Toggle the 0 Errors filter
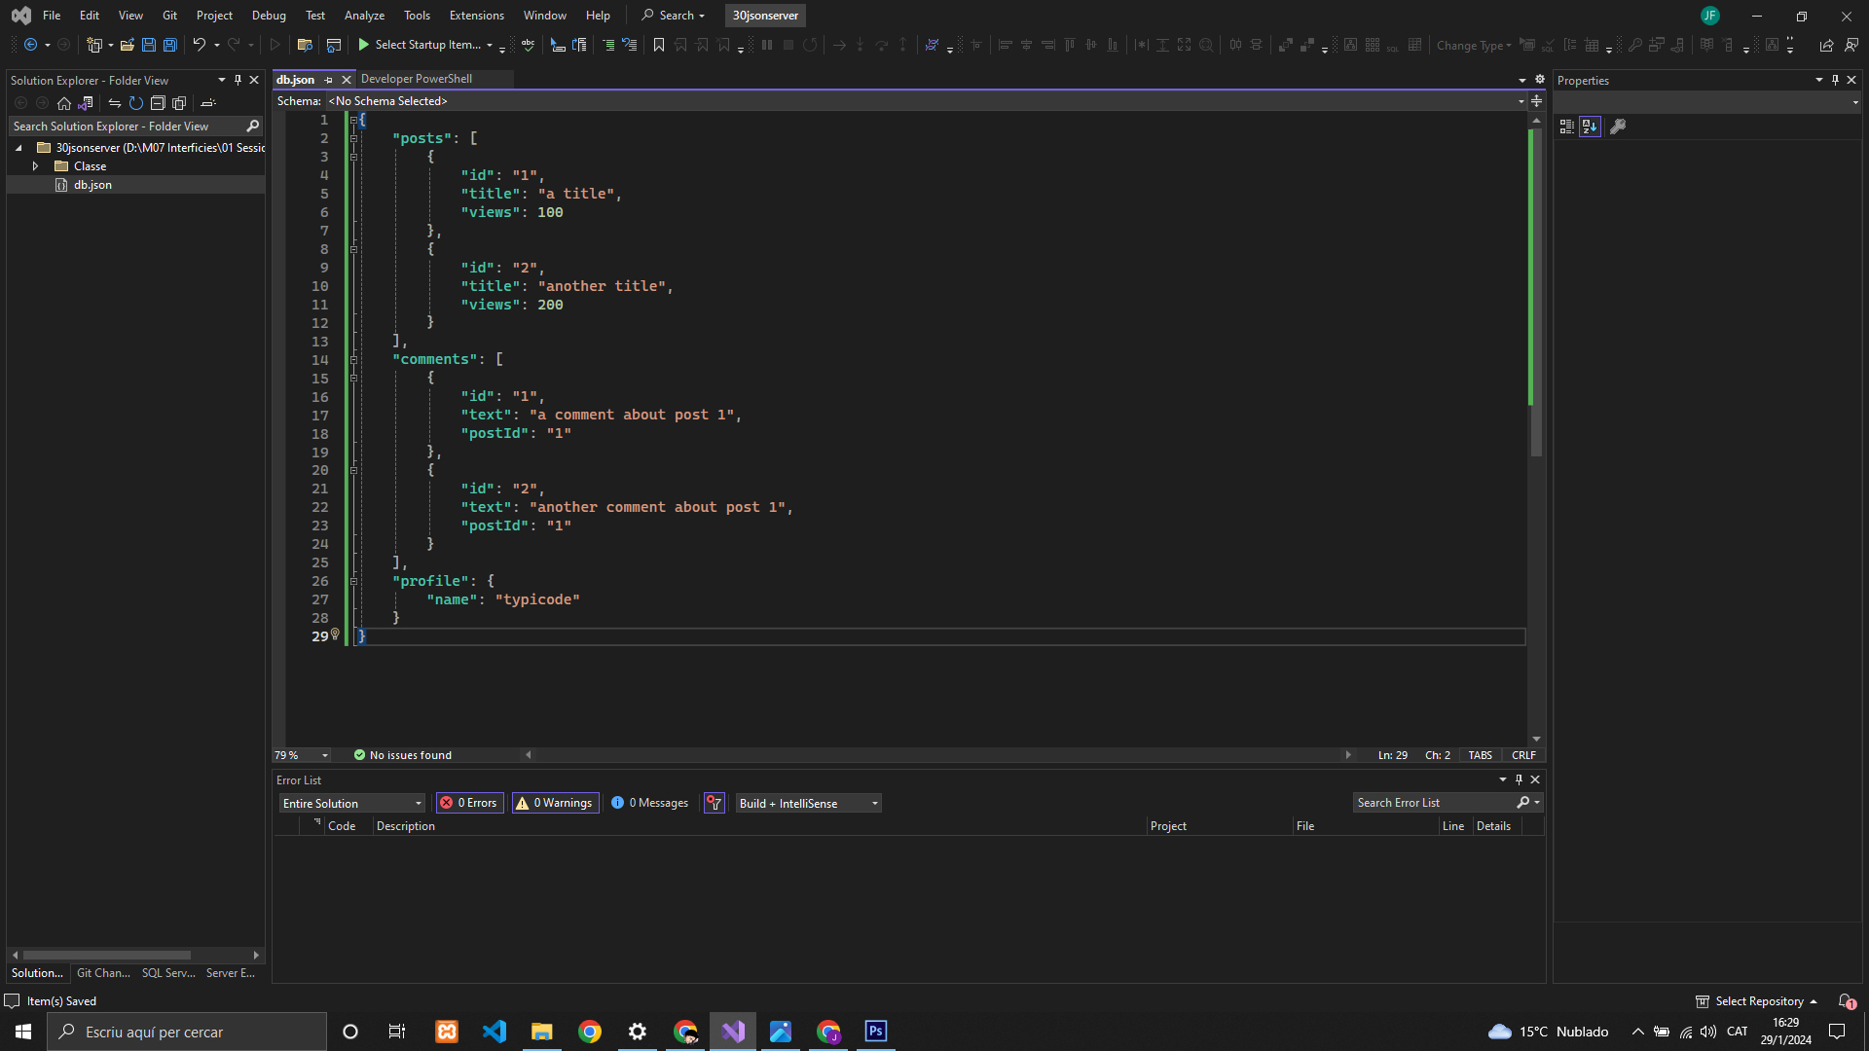The height and width of the screenshot is (1051, 1869). pyautogui.click(x=469, y=803)
